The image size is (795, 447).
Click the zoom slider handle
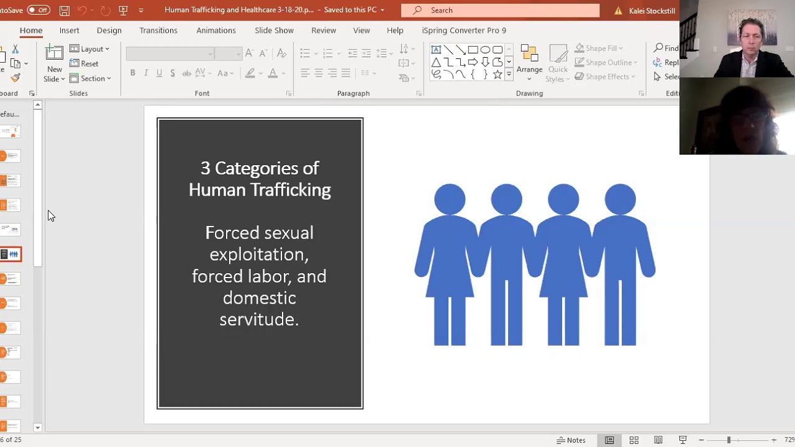click(x=729, y=440)
